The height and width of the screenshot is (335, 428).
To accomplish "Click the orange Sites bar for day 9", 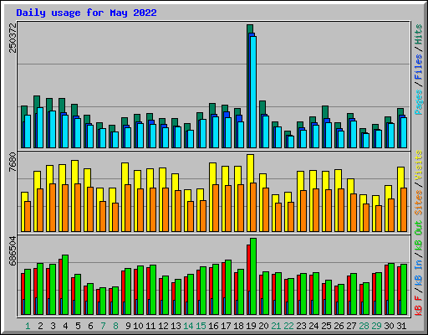I will (128, 208).
